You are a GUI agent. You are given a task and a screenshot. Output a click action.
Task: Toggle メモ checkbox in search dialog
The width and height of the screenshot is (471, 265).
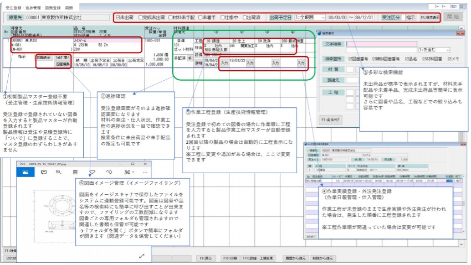(450, 59)
